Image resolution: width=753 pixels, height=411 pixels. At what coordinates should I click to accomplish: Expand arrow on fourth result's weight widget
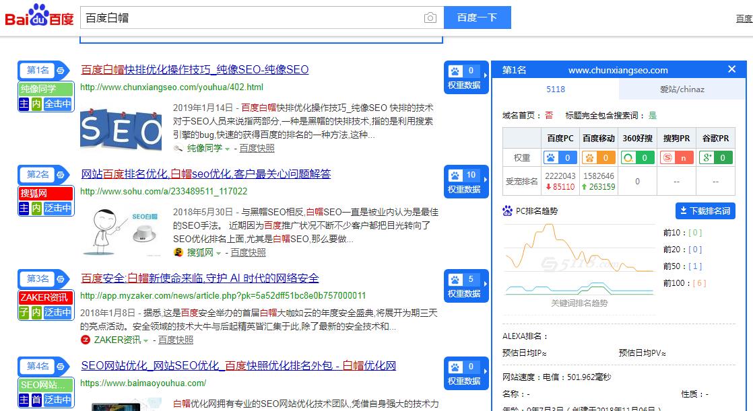[486, 371]
